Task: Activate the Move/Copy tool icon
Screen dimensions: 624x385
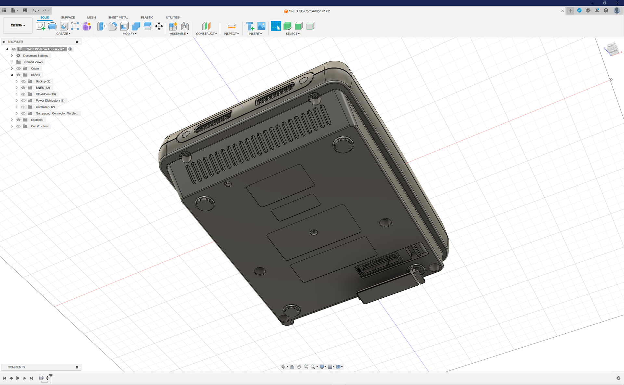Action: point(159,26)
